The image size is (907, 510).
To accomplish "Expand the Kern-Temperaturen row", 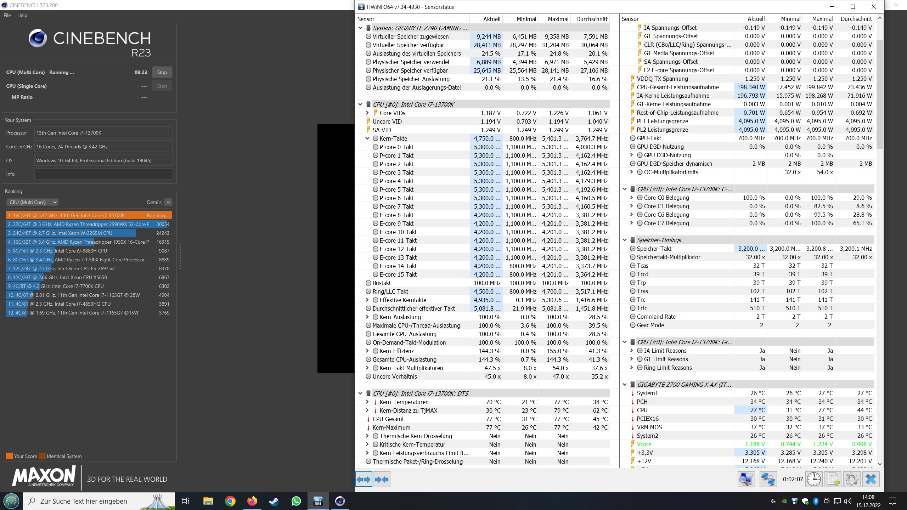I will (x=367, y=402).
